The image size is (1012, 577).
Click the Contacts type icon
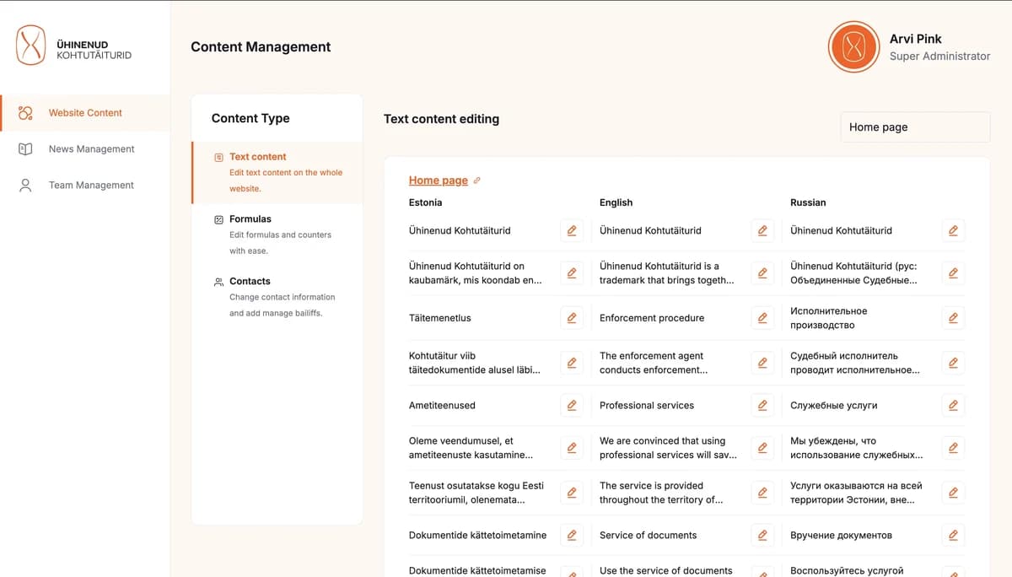(218, 282)
